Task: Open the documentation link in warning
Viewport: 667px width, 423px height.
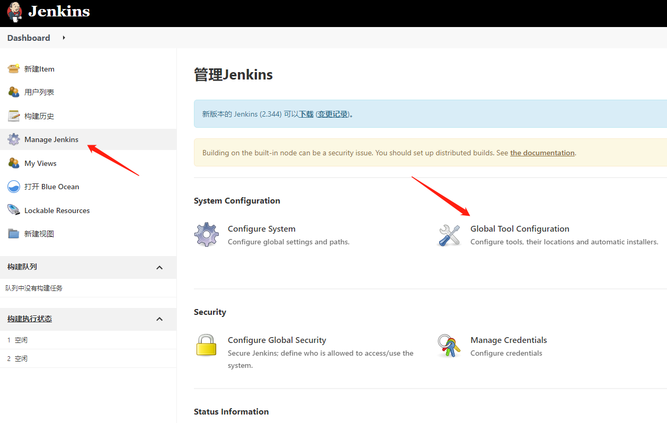Action: click(x=543, y=153)
